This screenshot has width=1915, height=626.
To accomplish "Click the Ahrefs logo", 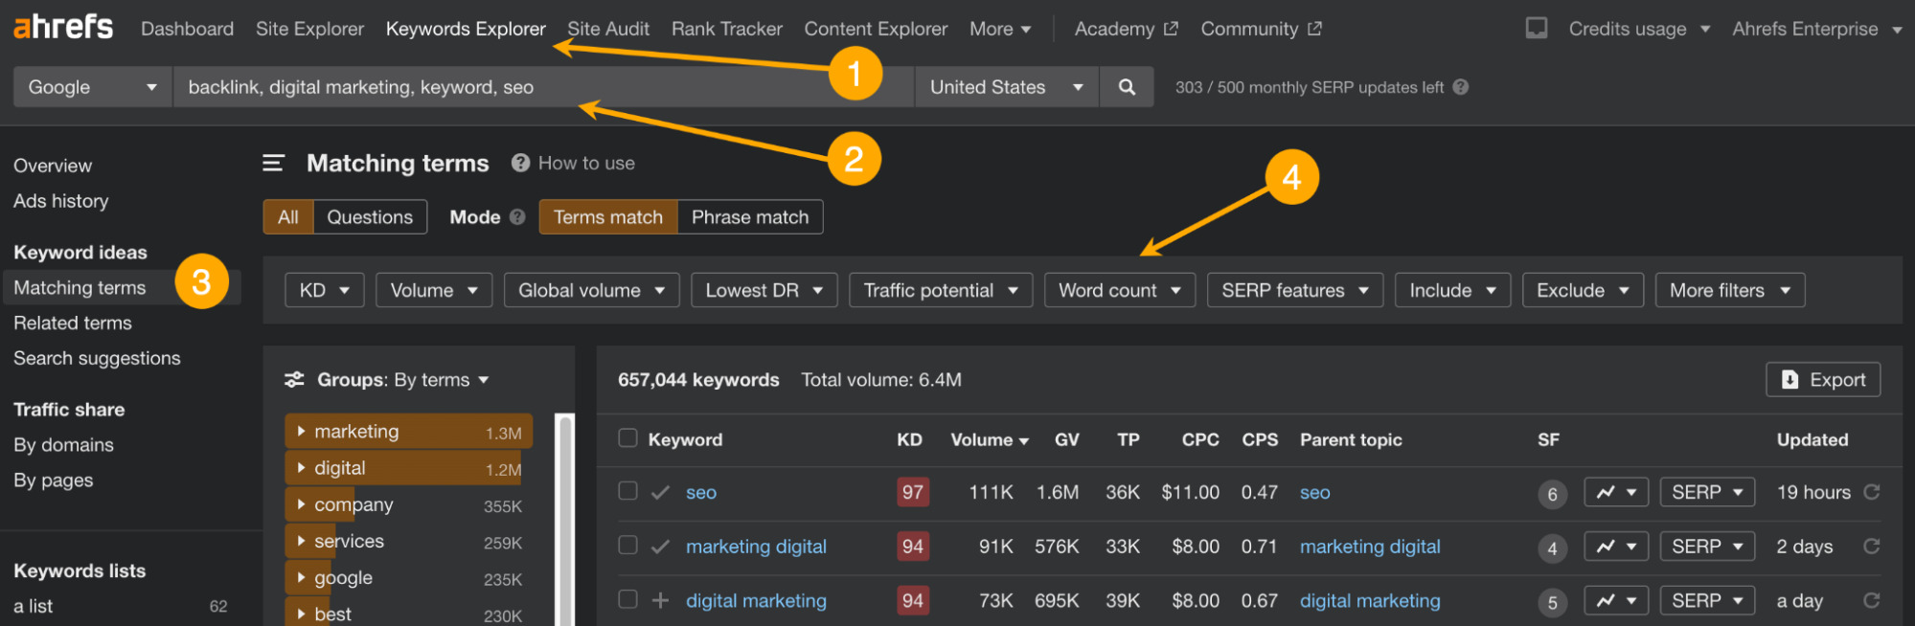I will (x=63, y=27).
